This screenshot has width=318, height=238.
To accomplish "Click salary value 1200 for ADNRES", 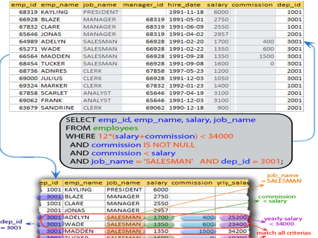I will click(x=218, y=71).
